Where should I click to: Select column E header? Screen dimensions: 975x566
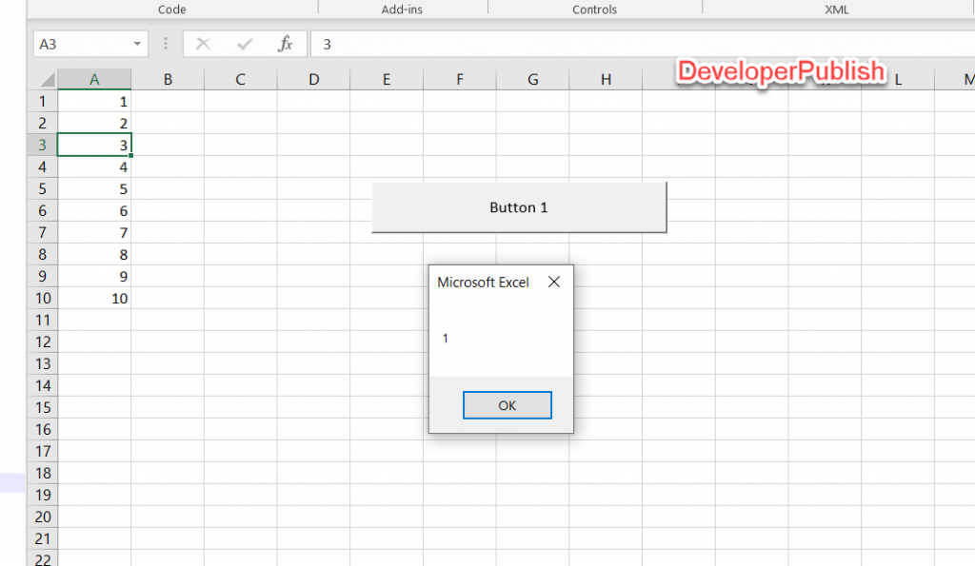coord(387,80)
